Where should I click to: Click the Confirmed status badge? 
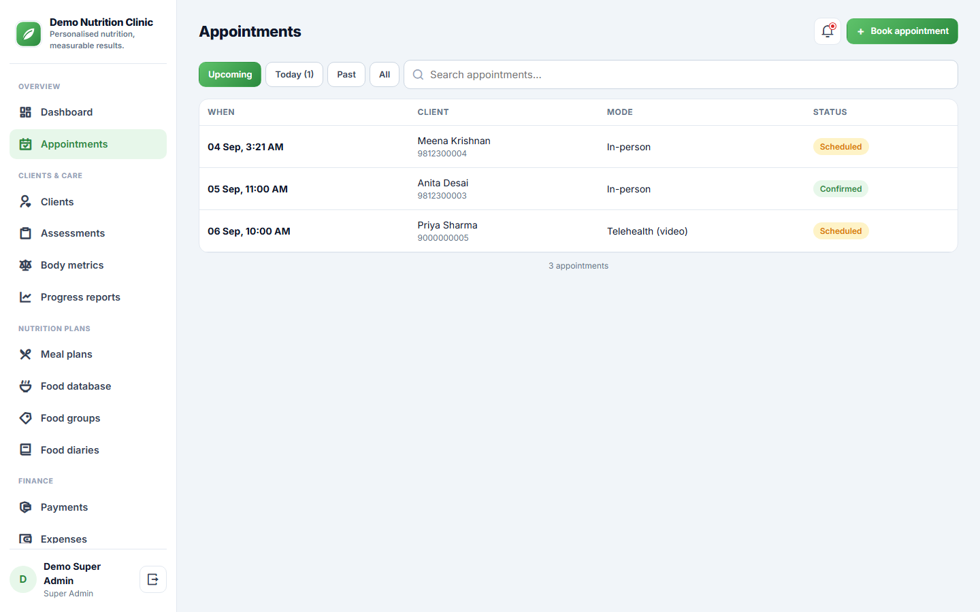(x=840, y=189)
